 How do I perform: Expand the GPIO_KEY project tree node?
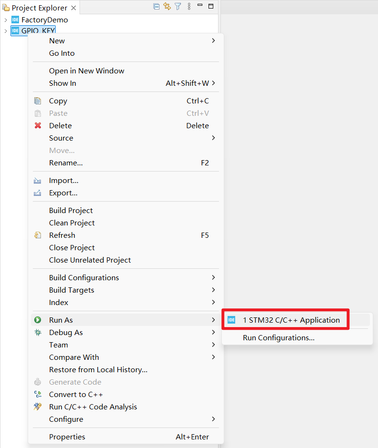coord(6,31)
